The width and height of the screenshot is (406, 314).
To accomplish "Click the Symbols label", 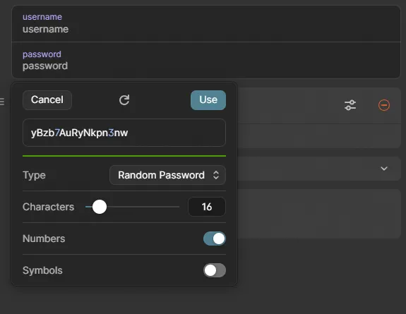I will pyautogui.click(x=42, y=270).
